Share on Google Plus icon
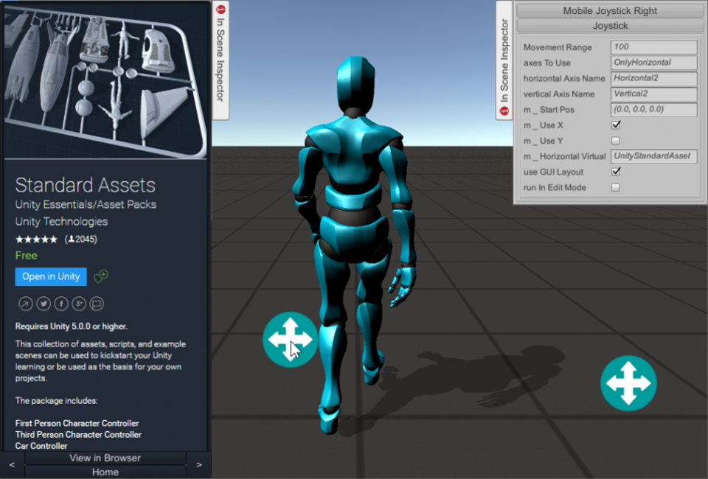Viewport: 708px width, 479px height. pos(79,304)
